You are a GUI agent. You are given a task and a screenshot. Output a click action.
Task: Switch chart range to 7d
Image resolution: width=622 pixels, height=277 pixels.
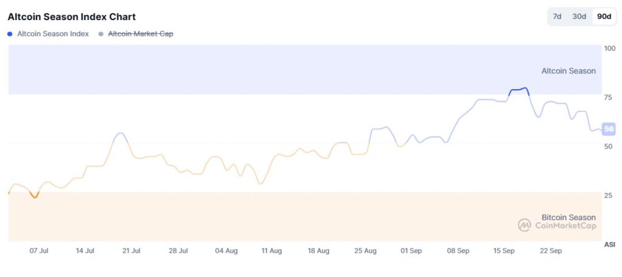557,16
